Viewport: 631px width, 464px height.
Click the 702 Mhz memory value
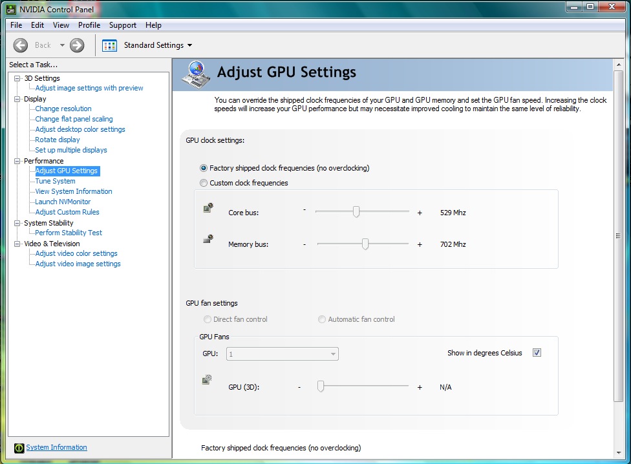tap(453, 244)
